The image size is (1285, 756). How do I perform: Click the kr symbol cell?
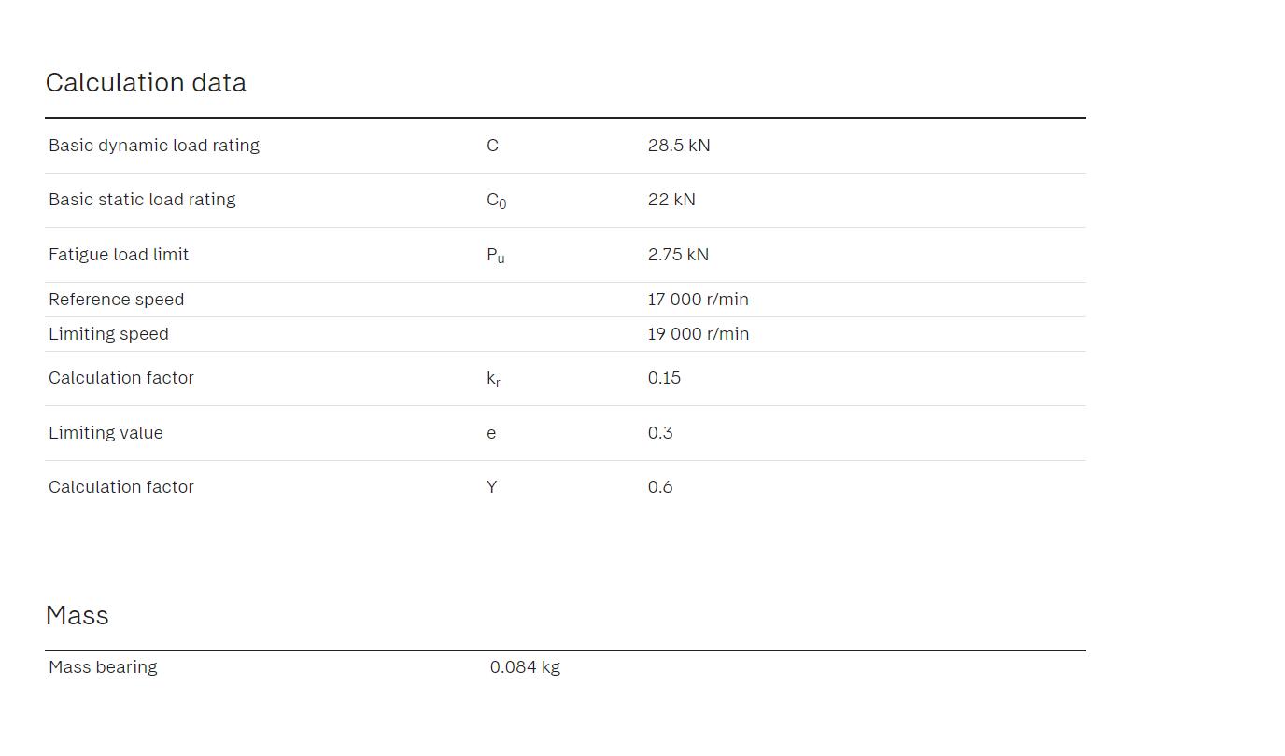(x=493, y=379)
